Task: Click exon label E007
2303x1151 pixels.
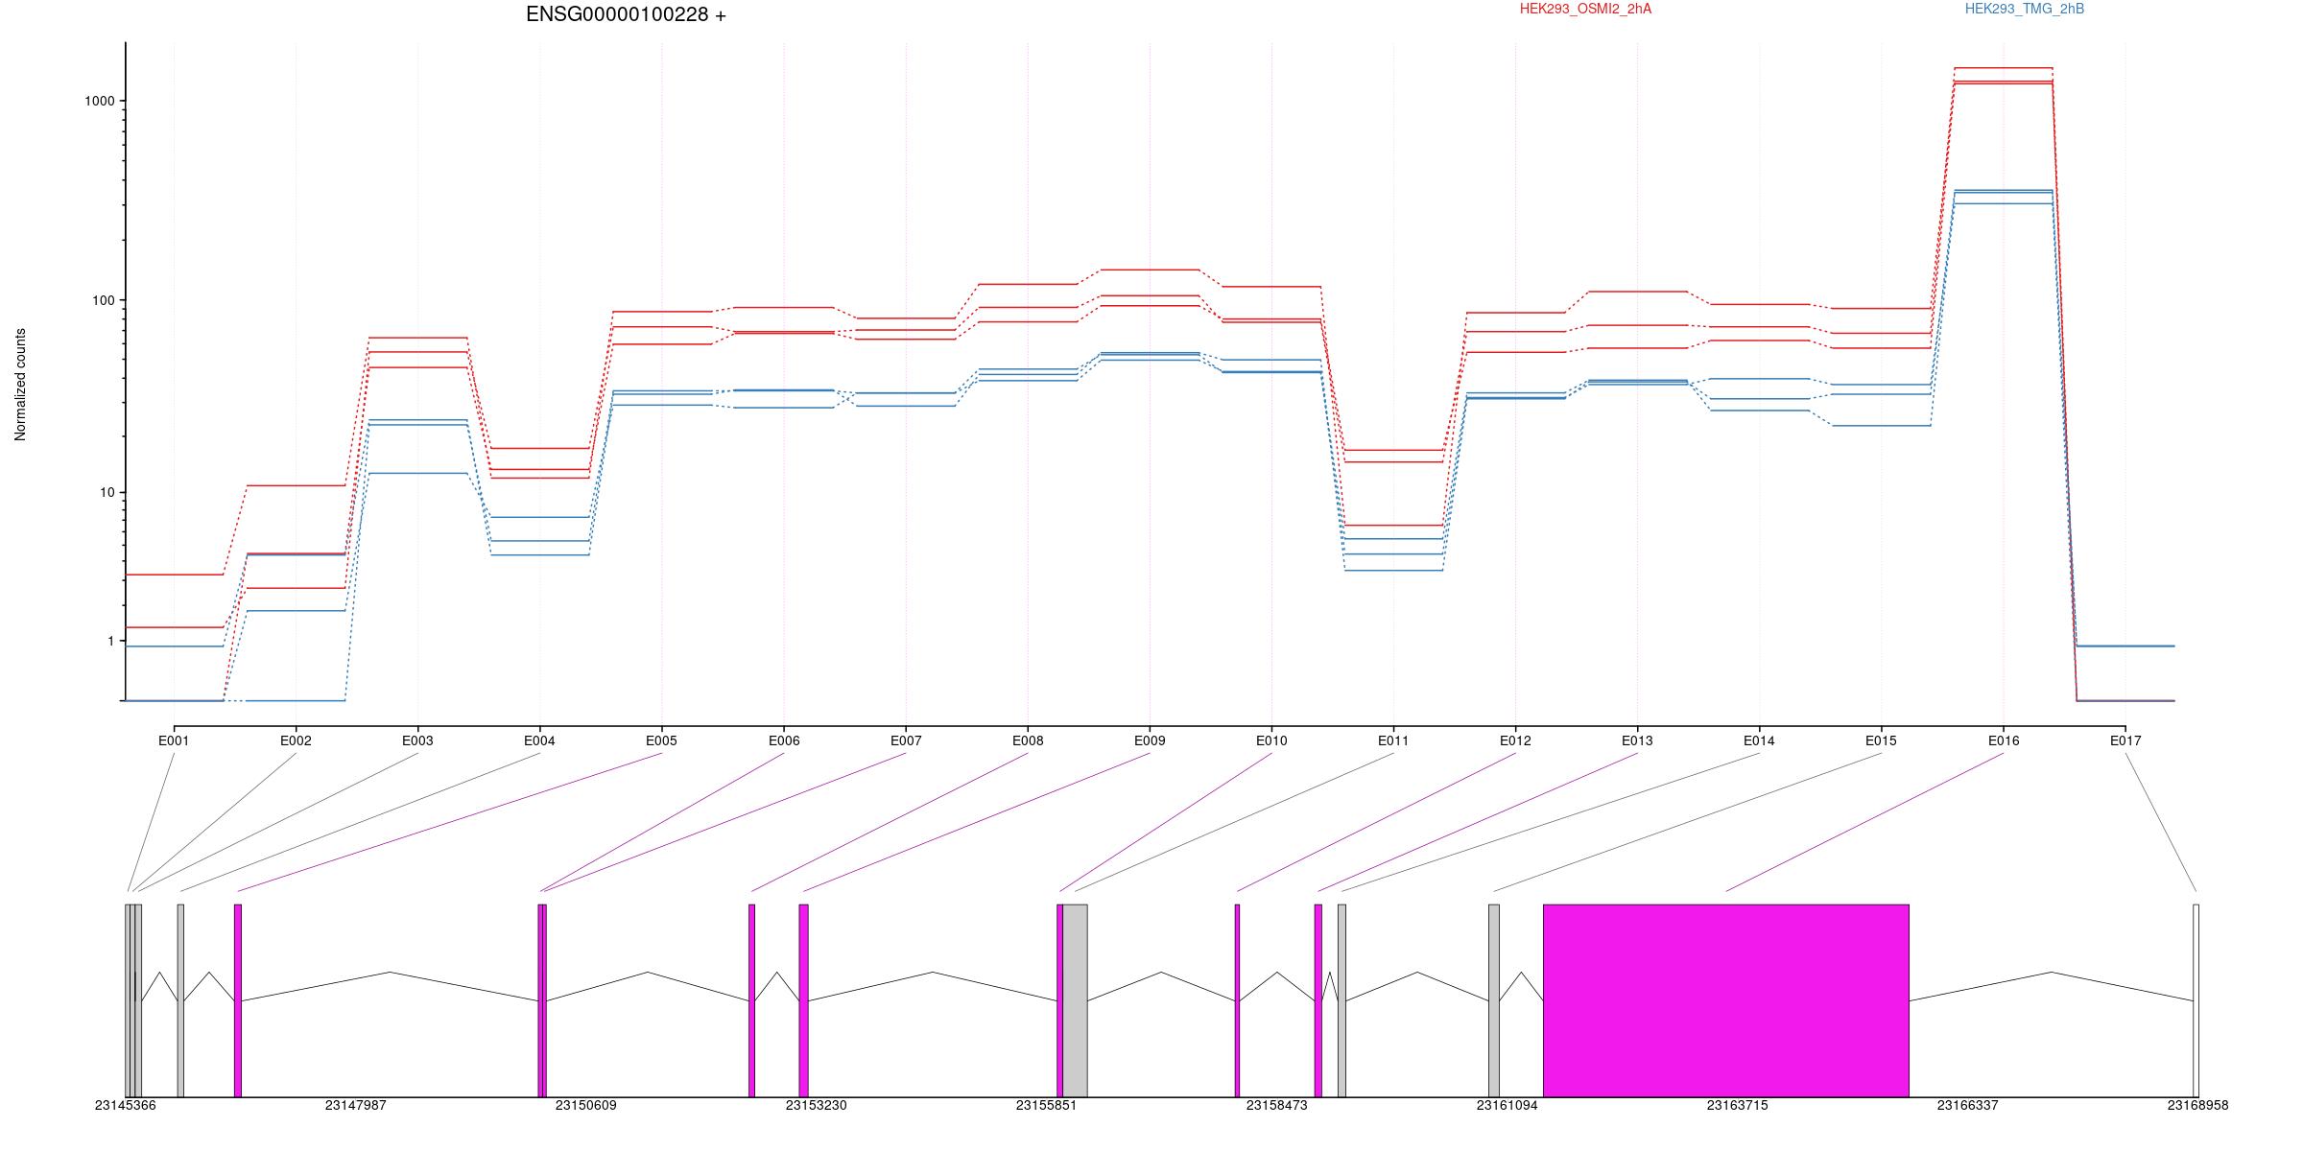Action: [906, 740]
